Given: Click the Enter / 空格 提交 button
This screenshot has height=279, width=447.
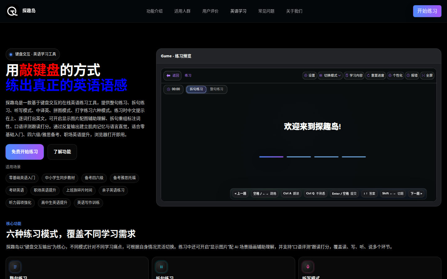Looking at the screenshot, I should click(x=344, y=194).
